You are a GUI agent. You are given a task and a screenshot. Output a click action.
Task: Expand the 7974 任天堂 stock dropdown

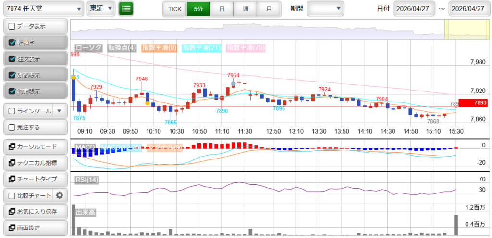44,9
